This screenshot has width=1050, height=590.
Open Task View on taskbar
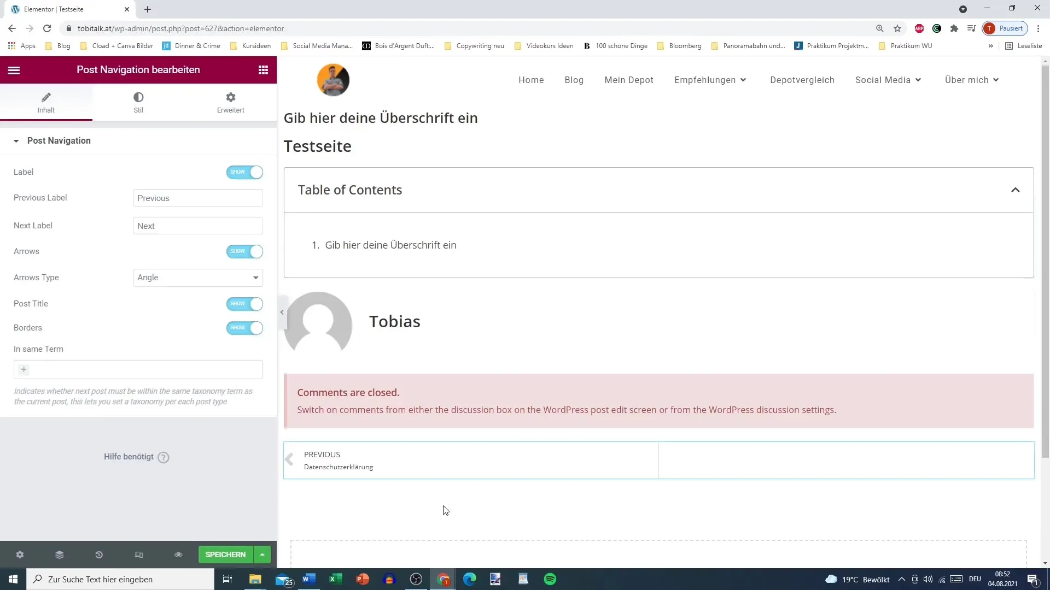pos(227,579)
